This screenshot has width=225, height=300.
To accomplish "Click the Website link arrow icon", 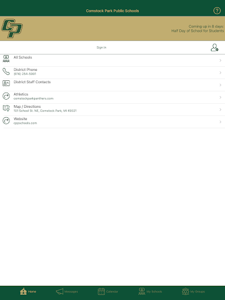I will coord(6,121).
